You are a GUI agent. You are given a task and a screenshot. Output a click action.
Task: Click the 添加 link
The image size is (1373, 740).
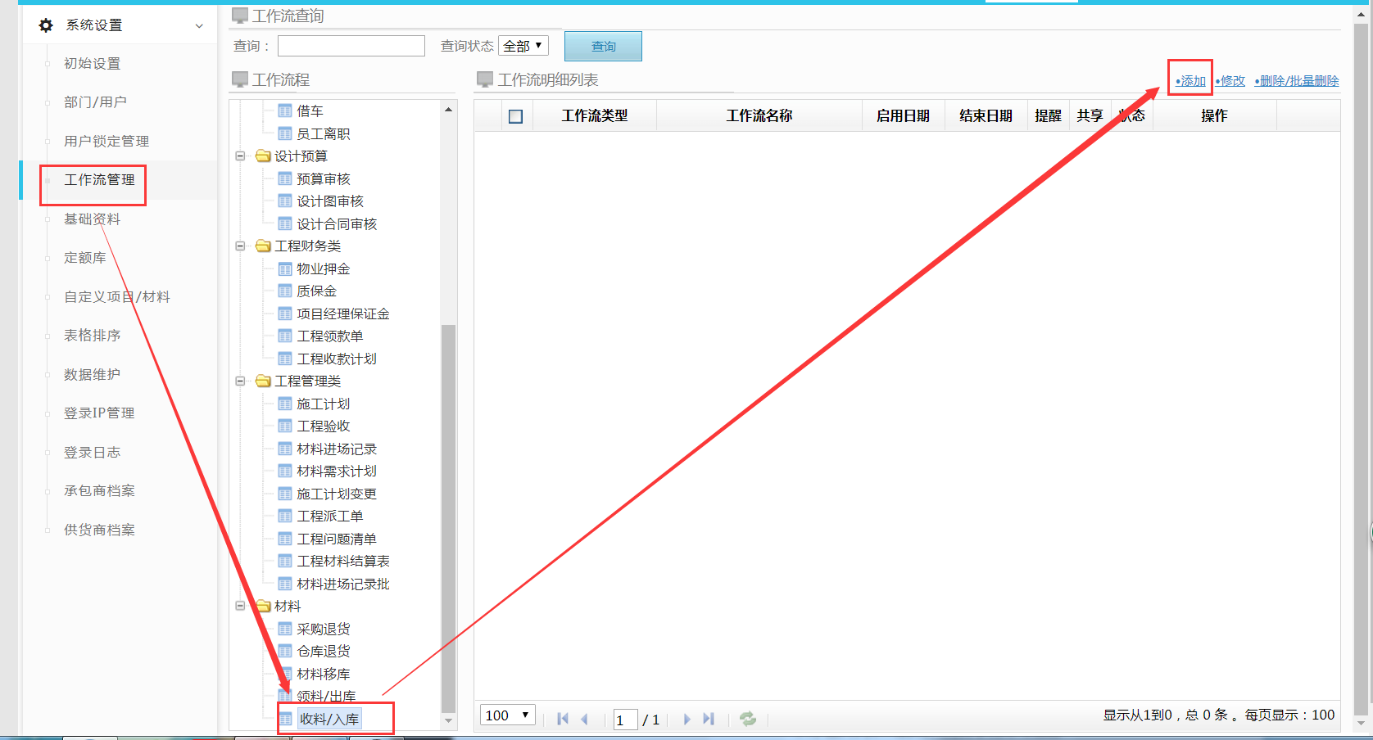point(1191,81)
